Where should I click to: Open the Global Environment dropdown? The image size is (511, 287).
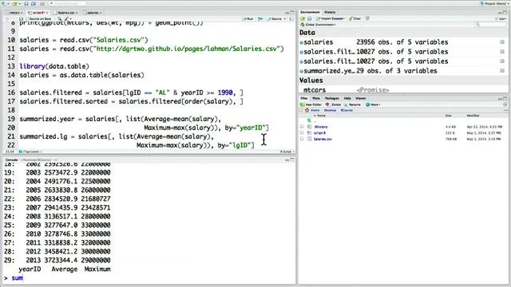click(318, 25)
